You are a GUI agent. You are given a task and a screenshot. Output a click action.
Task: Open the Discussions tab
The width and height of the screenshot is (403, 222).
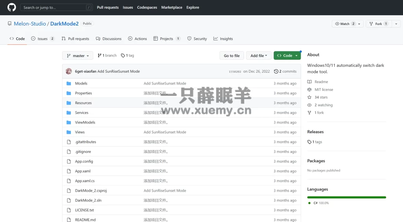(x=109, y=39)
